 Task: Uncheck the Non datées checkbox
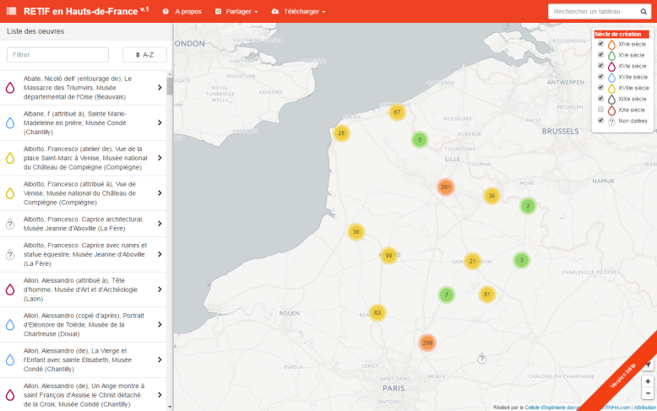point(600,121)
